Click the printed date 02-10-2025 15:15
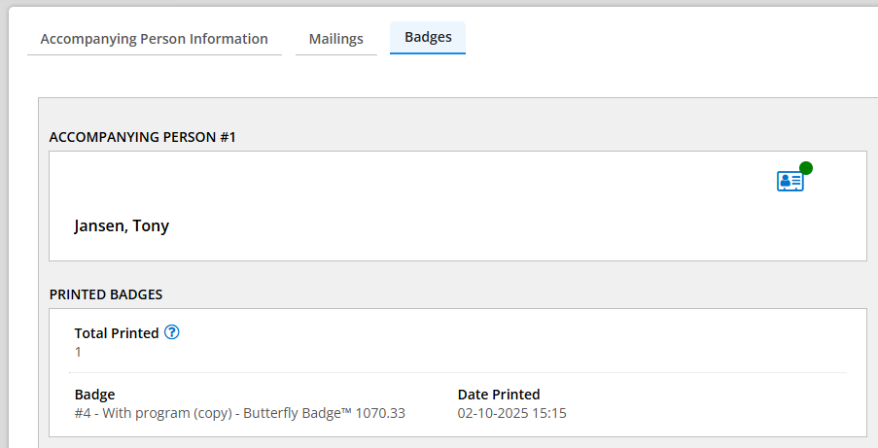The height and width of the screenshot is (448, 878). 511,413
